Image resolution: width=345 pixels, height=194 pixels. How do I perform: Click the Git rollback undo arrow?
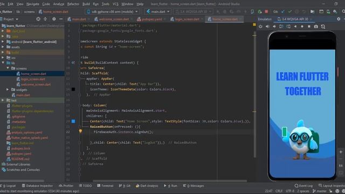[x=304, y=11]
